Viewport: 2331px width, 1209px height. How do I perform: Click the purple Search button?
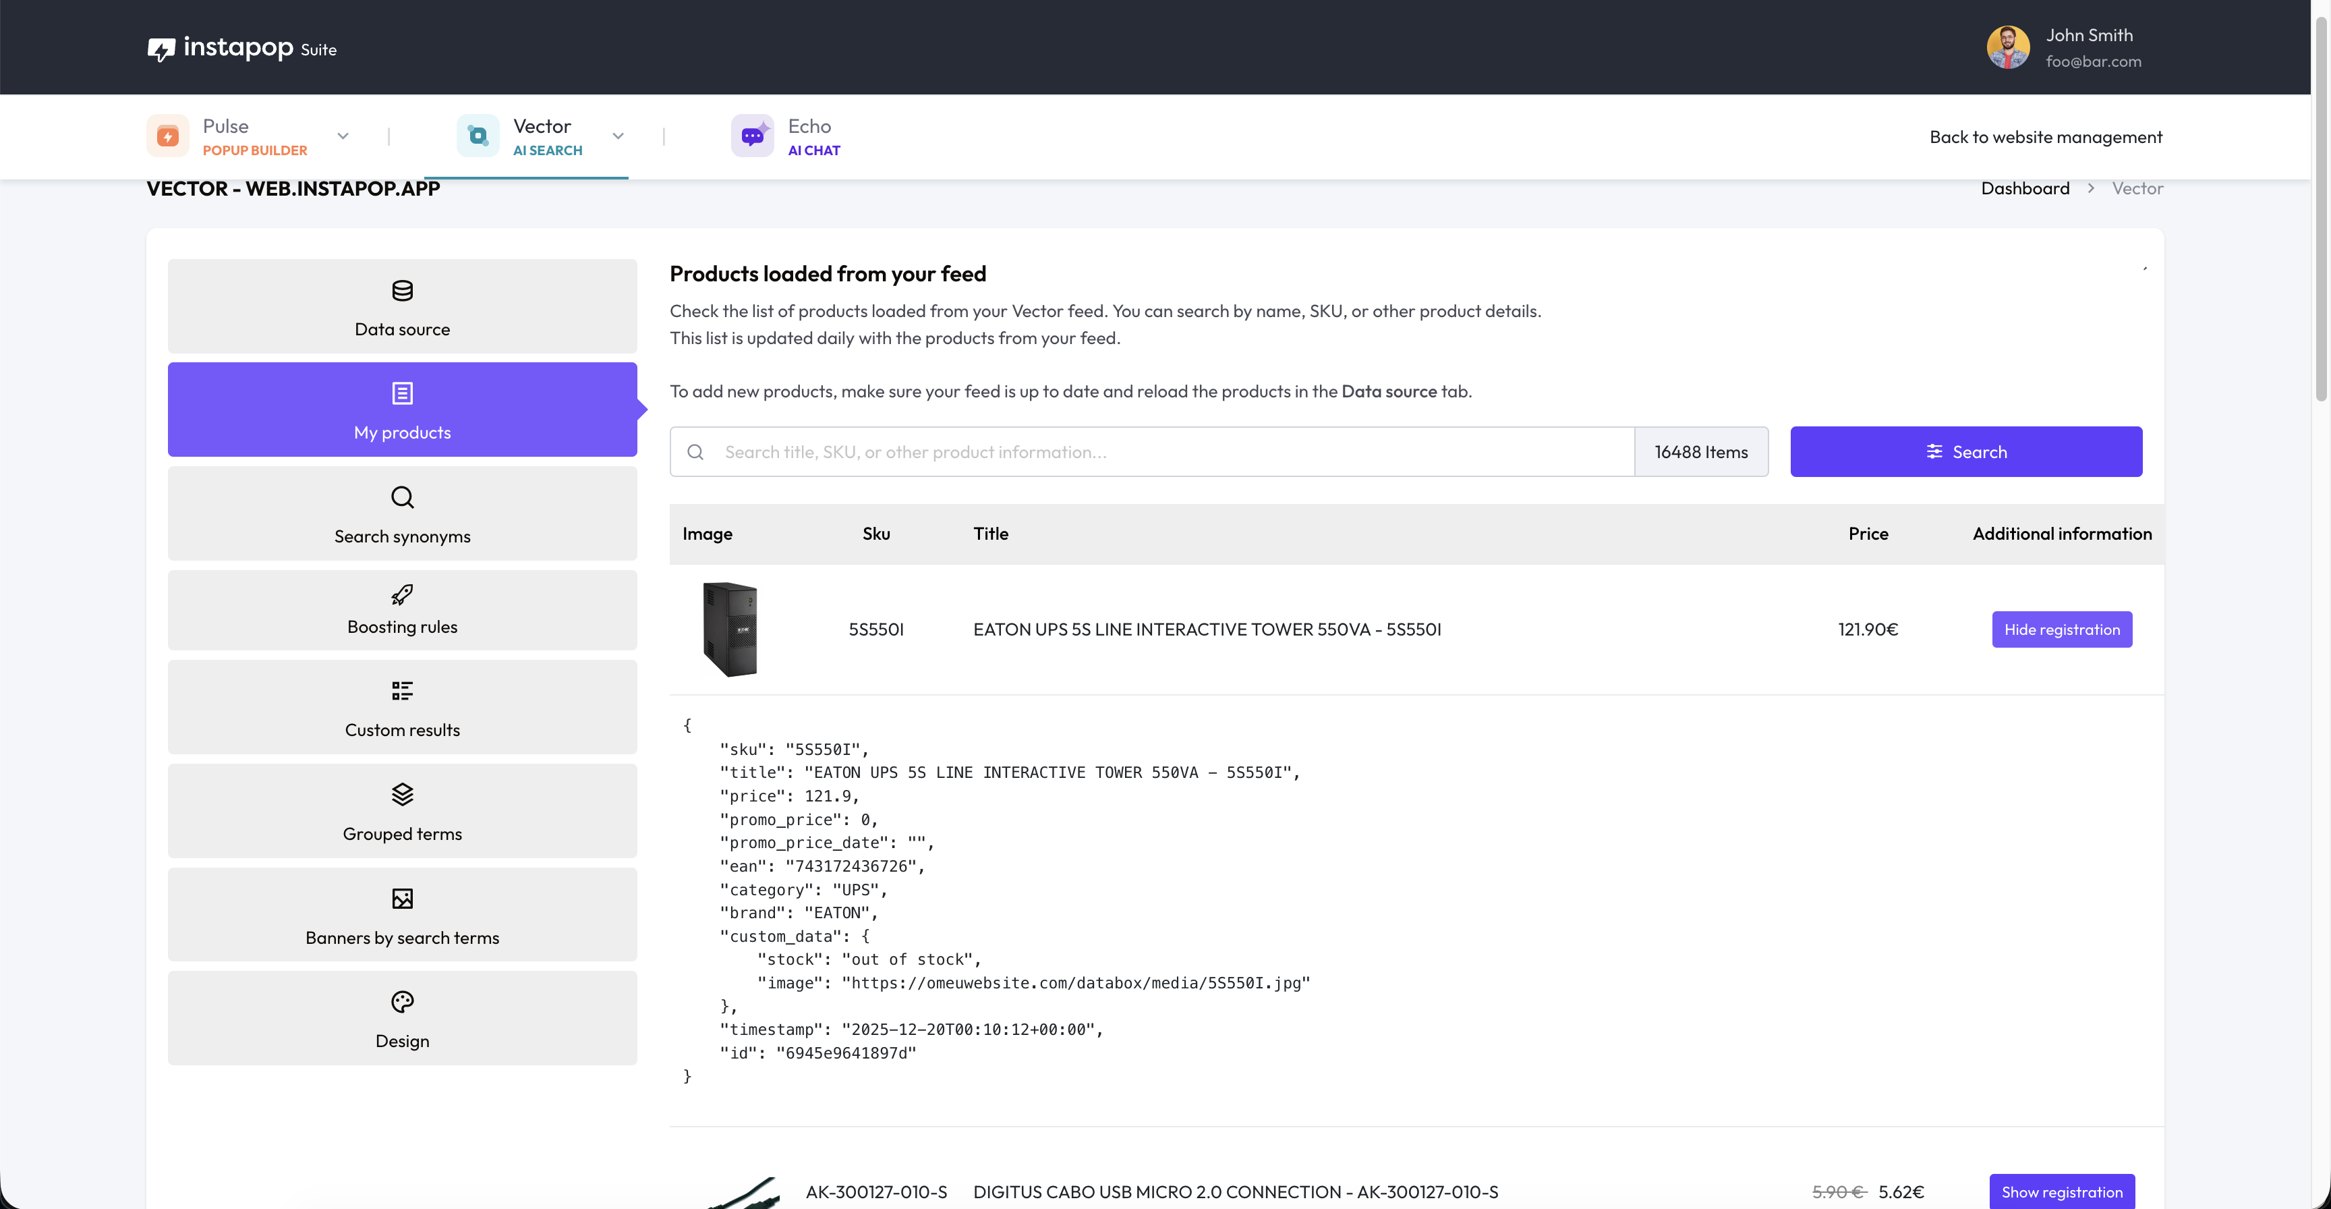click(x=1965, y=451)
